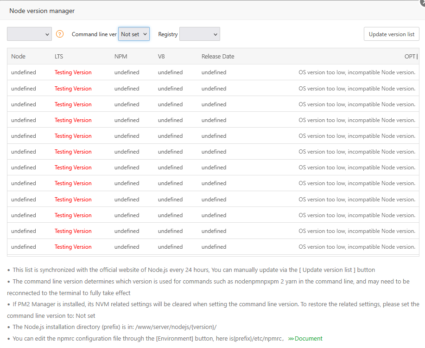Open the Registry dropdown
The height and width of the screenshot is (348, 425).
coord(200,34)
